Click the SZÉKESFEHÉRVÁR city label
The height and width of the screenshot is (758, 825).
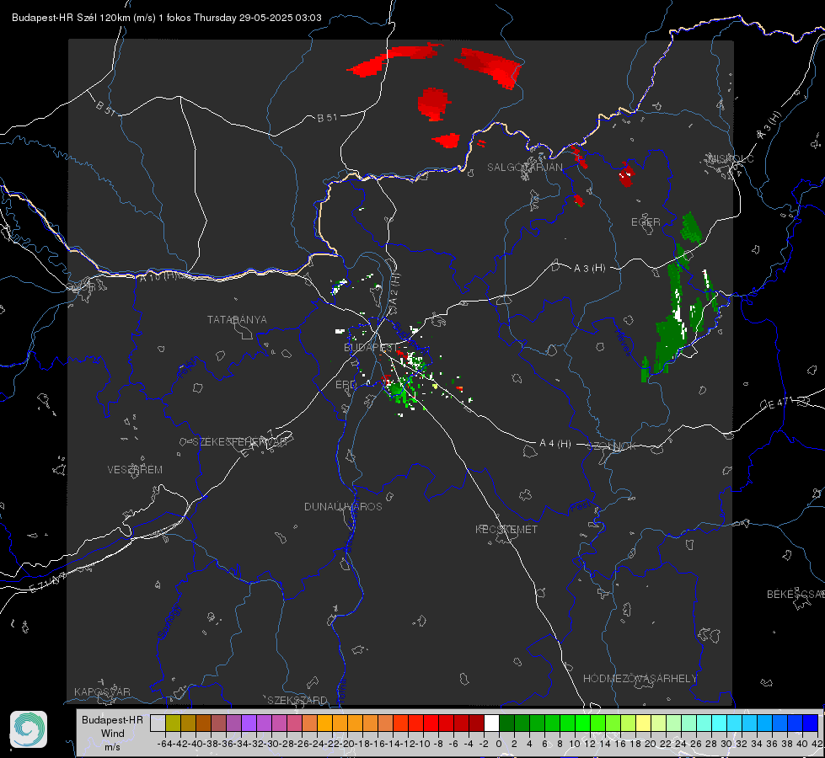[239, 442]
